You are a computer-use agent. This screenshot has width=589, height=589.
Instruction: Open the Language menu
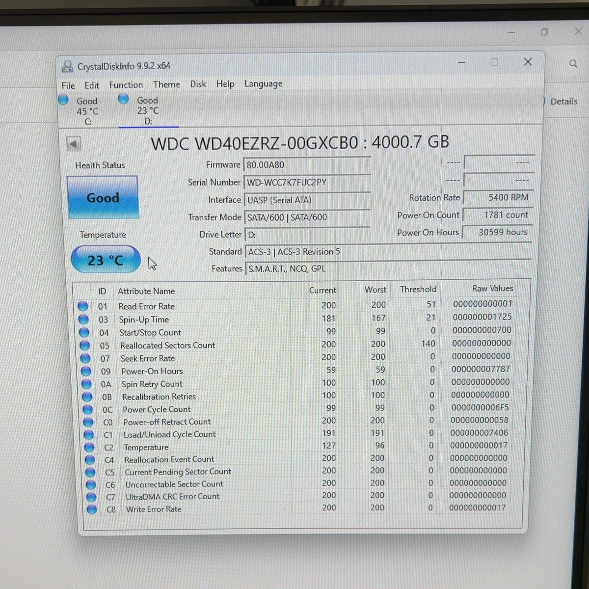(x=264, y=84)
